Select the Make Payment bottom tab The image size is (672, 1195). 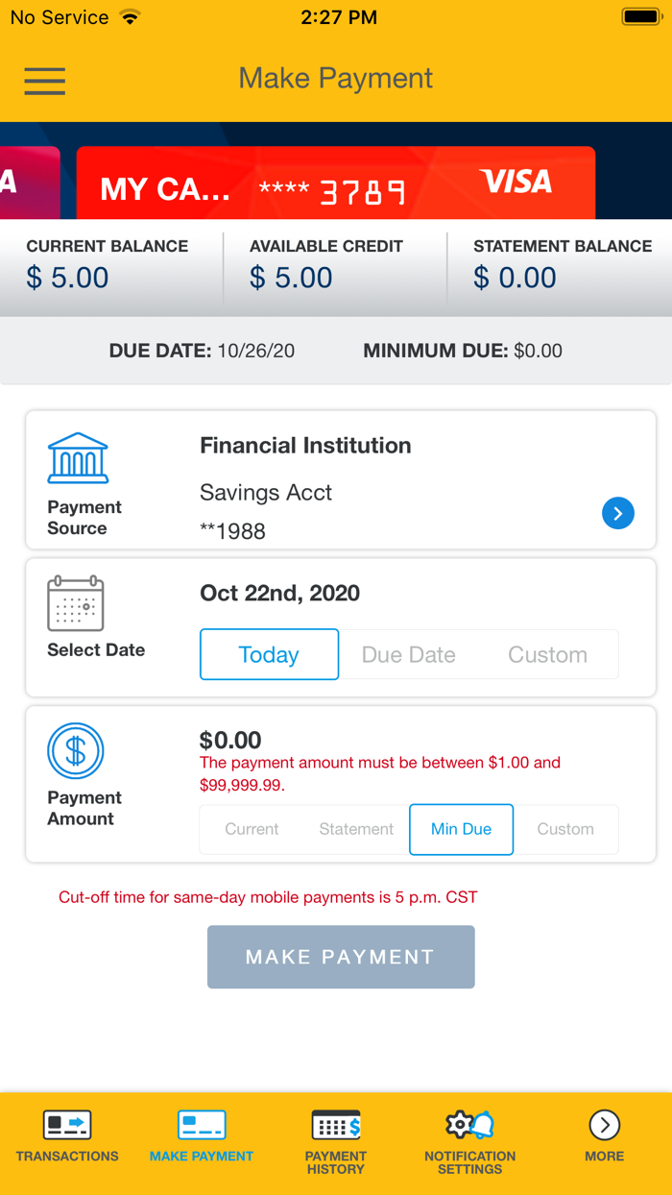[x=202, y=1137]
